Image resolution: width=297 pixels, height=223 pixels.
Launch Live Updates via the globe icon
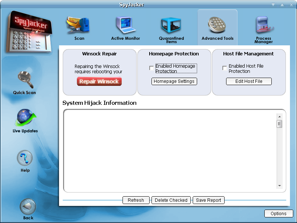(25, 117)
